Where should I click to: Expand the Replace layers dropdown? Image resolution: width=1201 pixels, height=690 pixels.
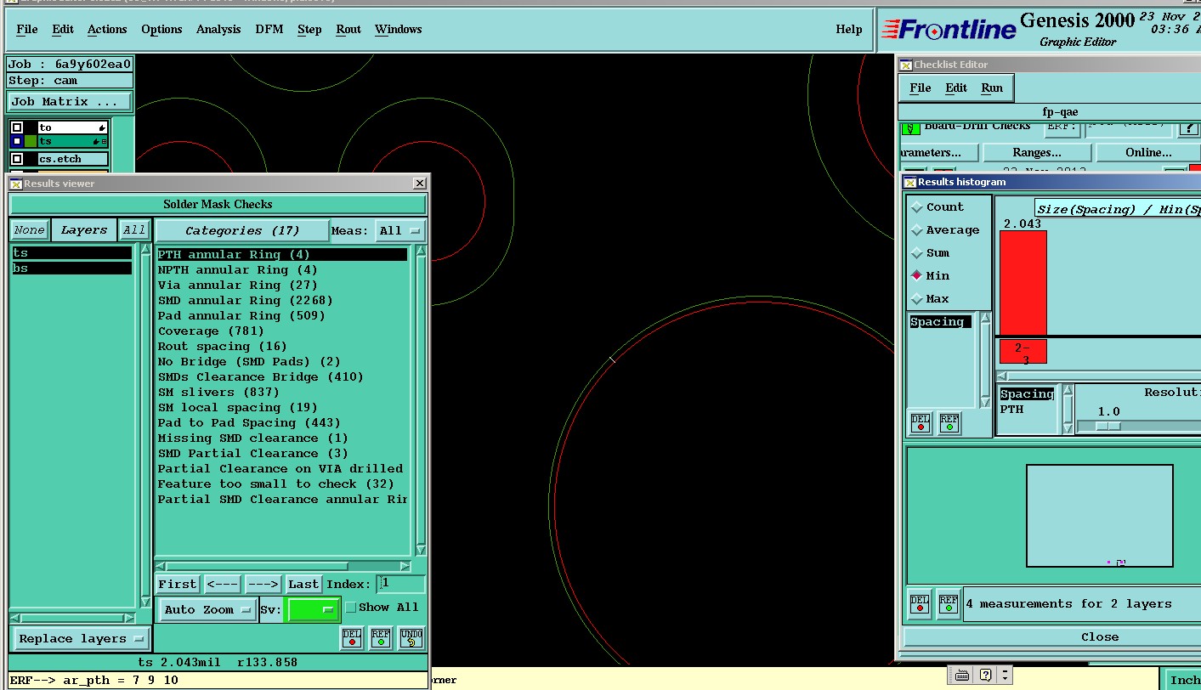[x=82, y=639]
